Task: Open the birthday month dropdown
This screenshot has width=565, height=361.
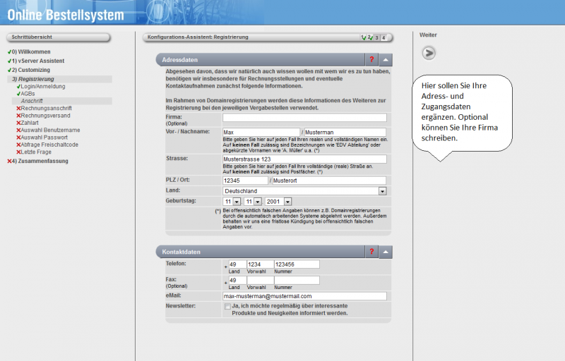Action: [x=258, y=202]
